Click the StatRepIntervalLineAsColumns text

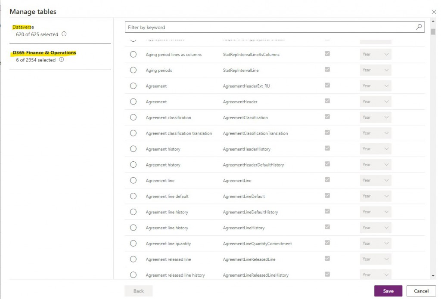point(251,55)
